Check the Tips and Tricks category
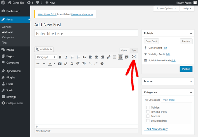This screenshot has height=137, width=198. (x=148, y=112)
